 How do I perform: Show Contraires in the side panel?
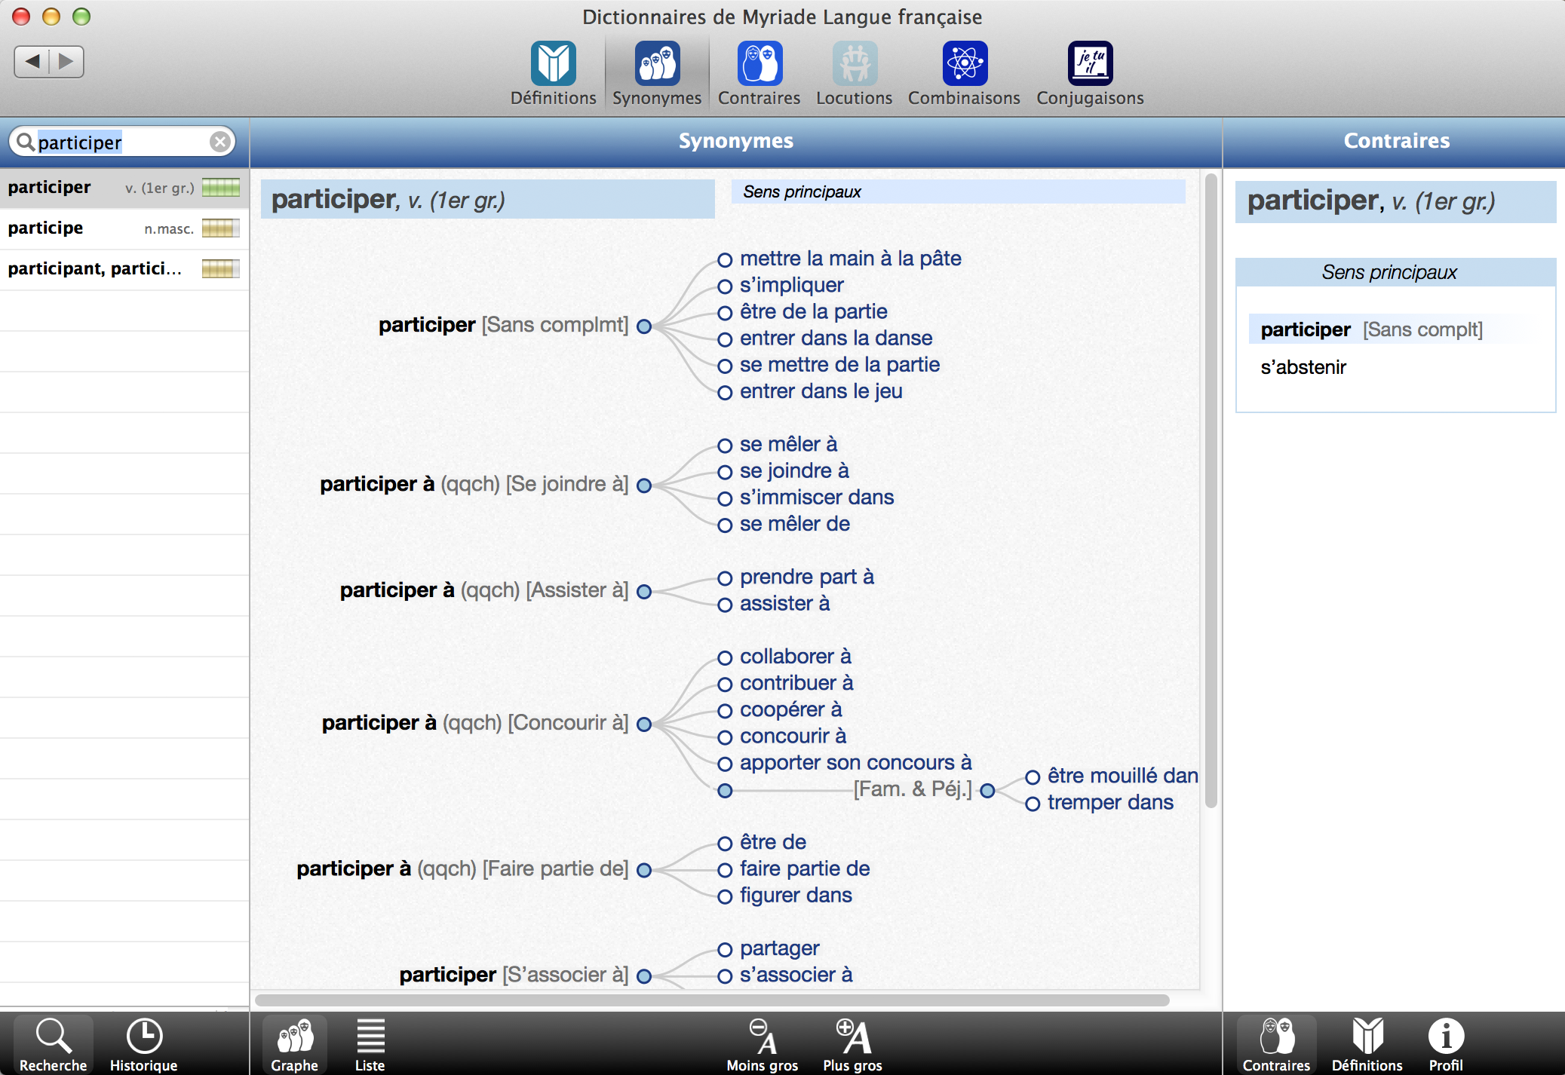point(1276,1044)
